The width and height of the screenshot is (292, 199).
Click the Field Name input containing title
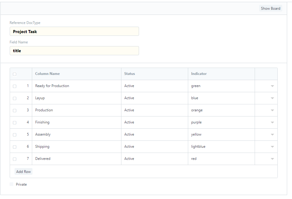(x=74, y=51)
